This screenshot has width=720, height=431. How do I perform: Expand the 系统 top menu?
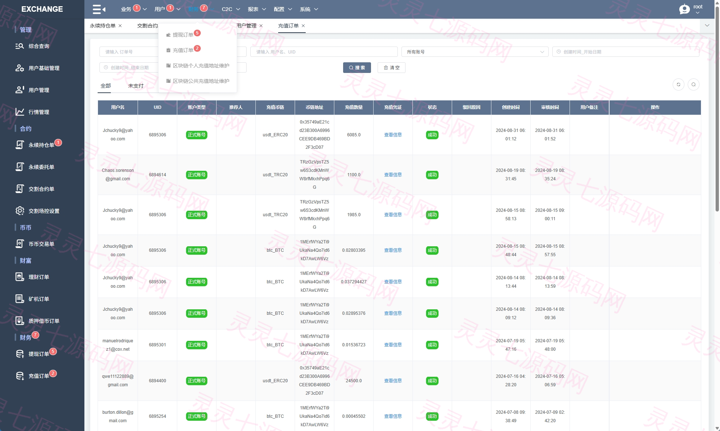[309, 9]
